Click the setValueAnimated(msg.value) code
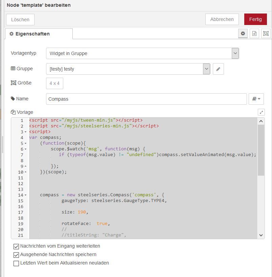The image size is (272, 277). click(207, 155)
